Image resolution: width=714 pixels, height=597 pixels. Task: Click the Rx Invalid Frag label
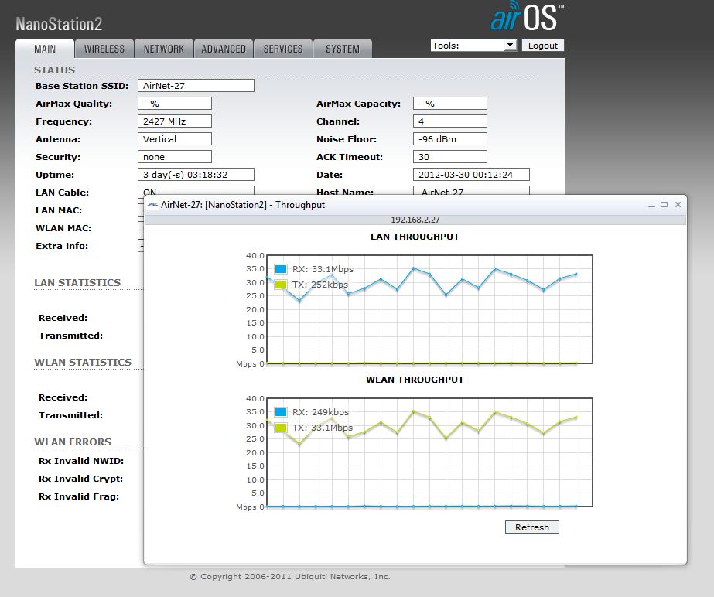pyautogui.click(x=79, y=496)
